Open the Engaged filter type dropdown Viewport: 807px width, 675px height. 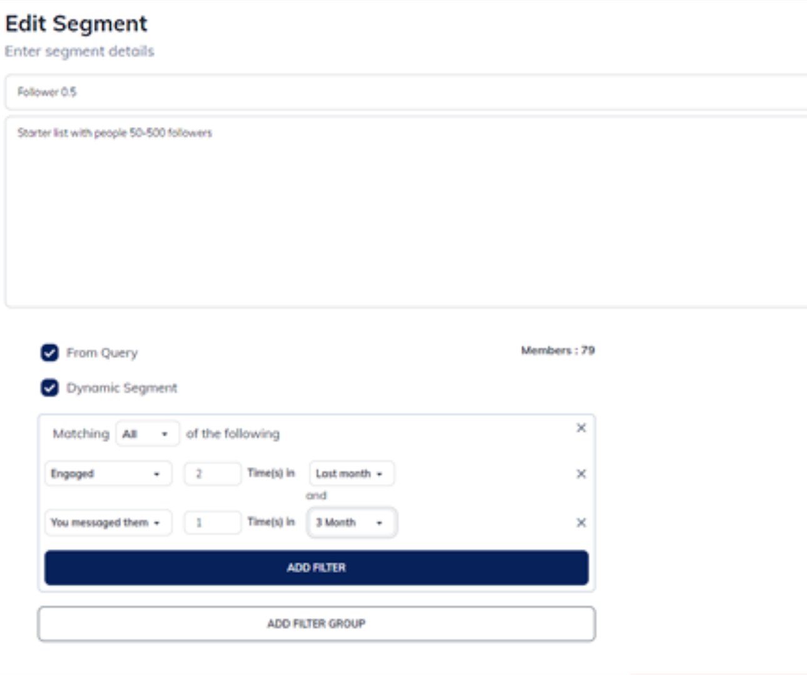click(x=108, y=473)
